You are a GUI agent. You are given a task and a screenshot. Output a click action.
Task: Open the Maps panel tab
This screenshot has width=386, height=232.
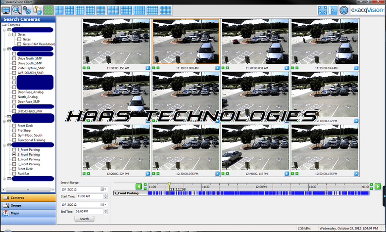28,213
